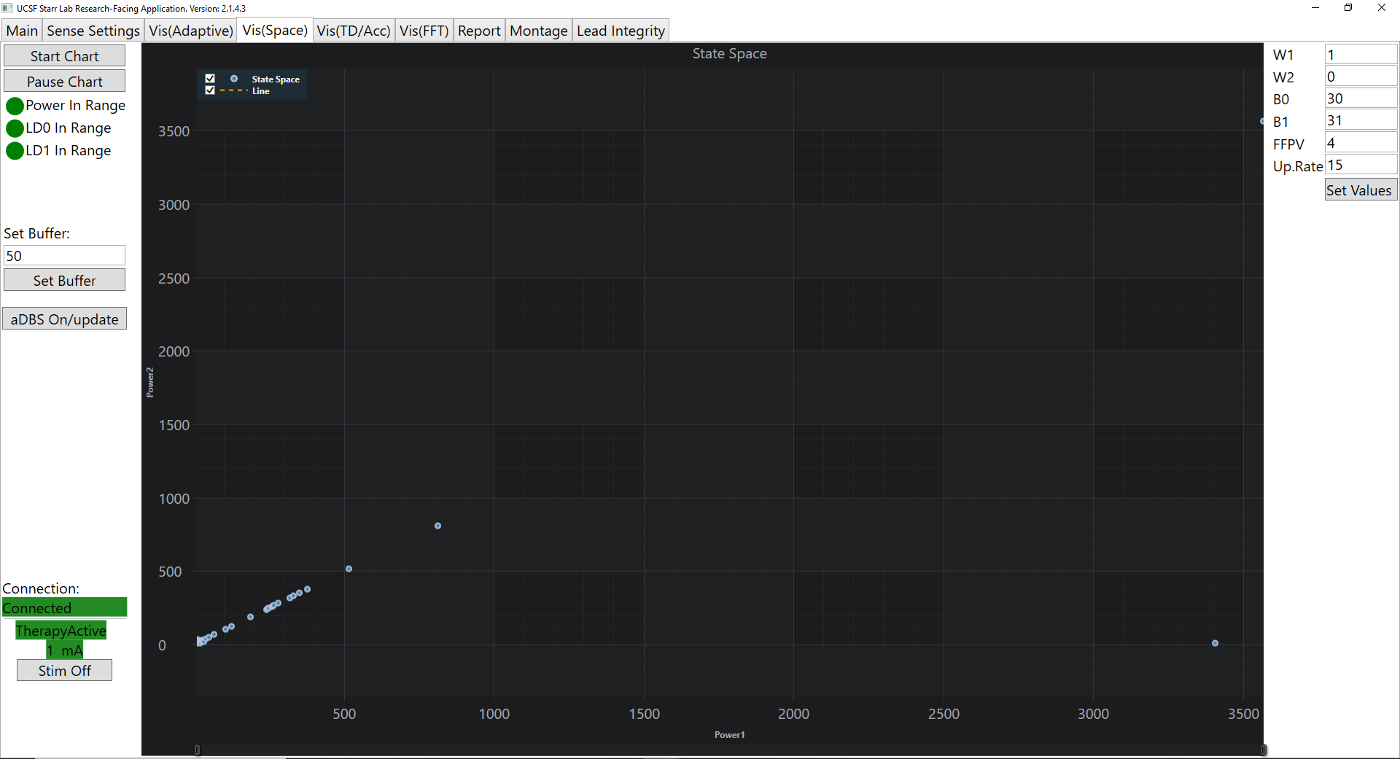Click the Power In Range green indicator
Viewport: 1400px width, 759px height.
[15, 106]
